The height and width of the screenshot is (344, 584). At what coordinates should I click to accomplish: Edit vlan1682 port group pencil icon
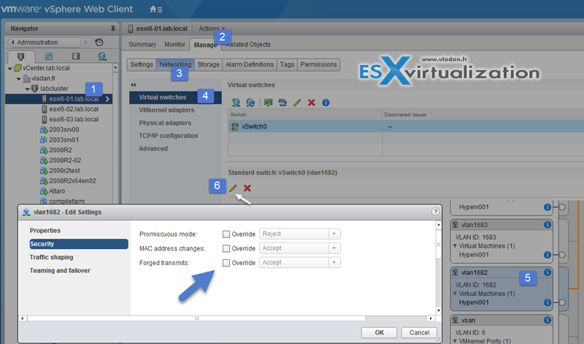pyautogui.click(x=233, y=188)
